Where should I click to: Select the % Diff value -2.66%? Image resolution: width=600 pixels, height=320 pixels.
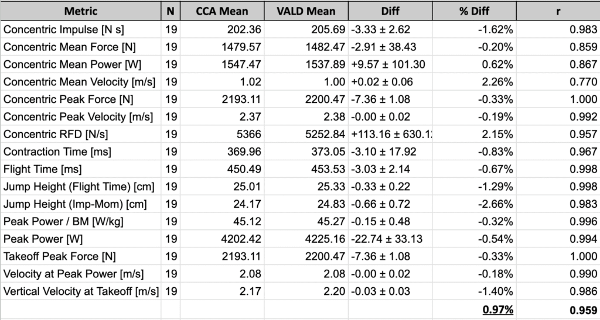point(496,204)
